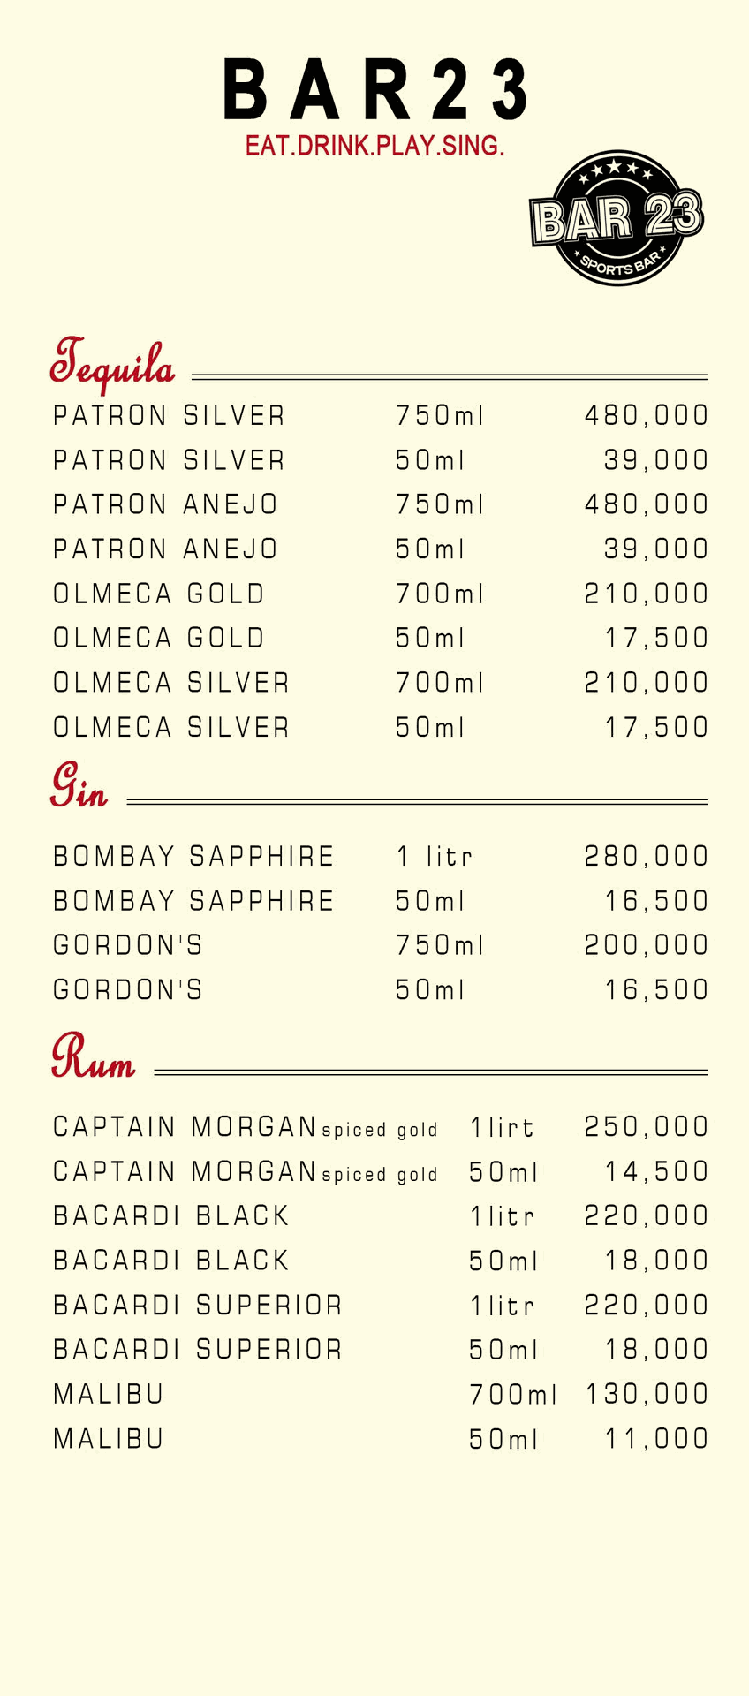749x1696 pixels.
Task: Choose Bacardi Superior 50ml entry
Action: [381, 1349]
